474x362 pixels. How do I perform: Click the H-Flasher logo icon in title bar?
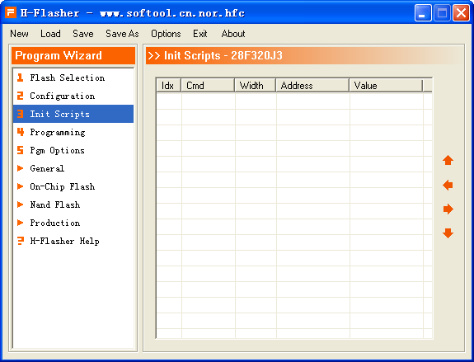coord(11,12)
